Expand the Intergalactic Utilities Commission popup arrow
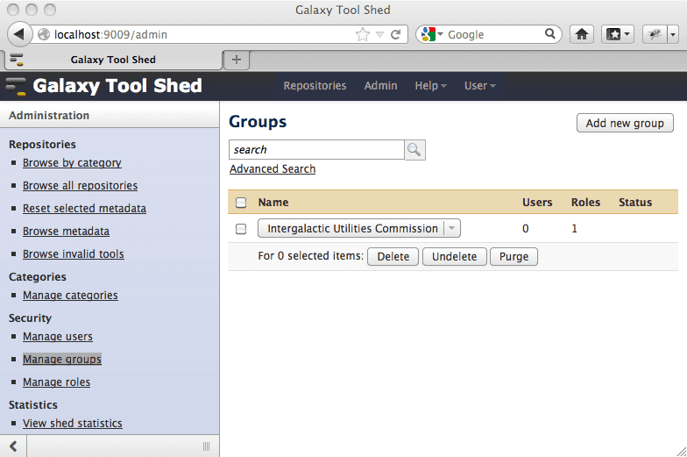Viewport: 687px width, 457px height. 452,229
